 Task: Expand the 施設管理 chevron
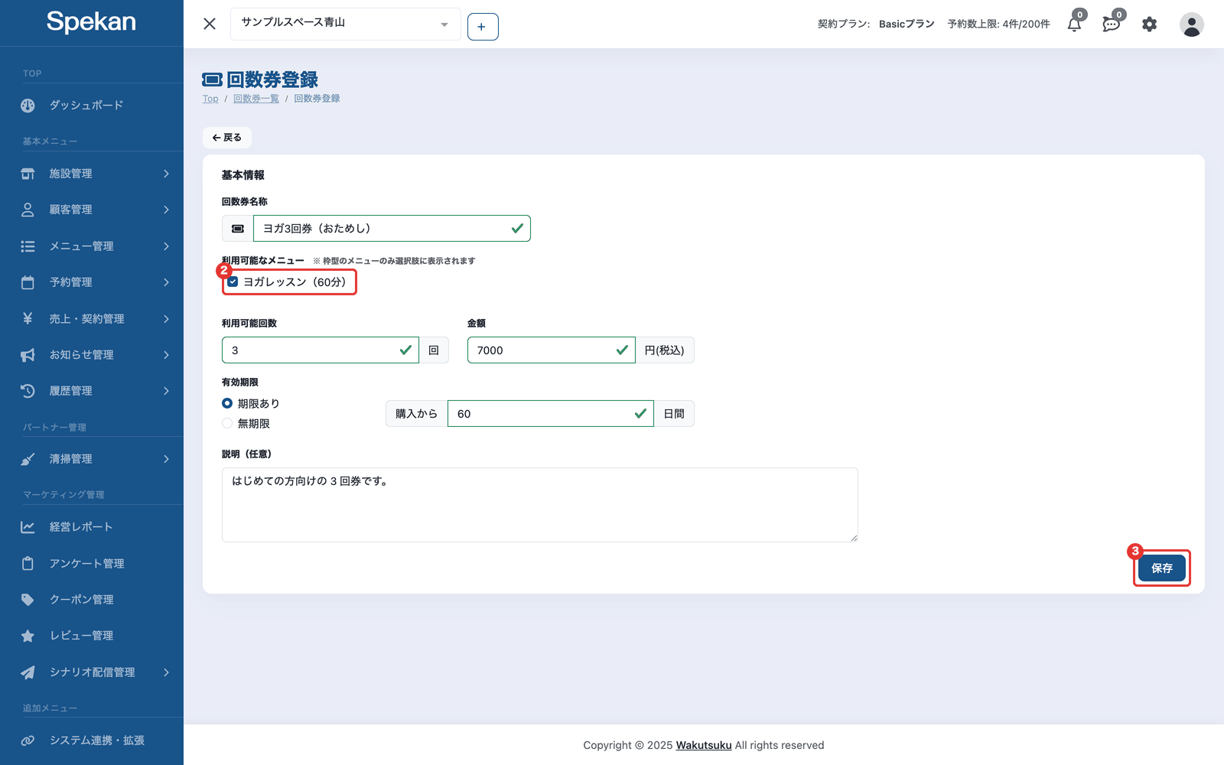[x=166, y=174]
